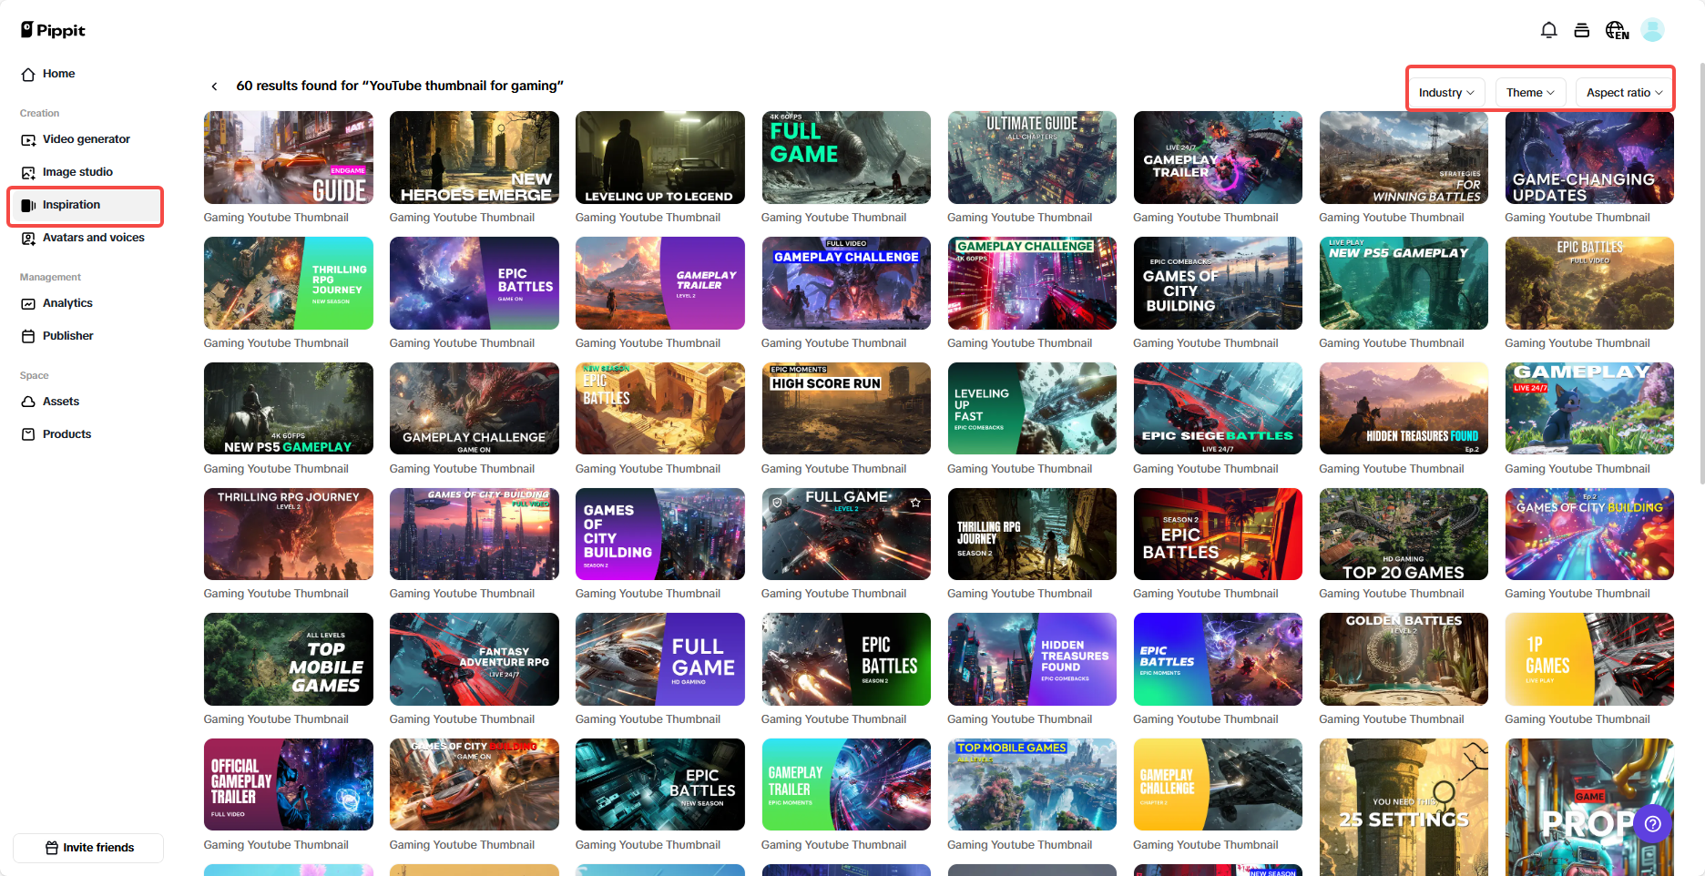Click the Video generator icon
The width and height of the screenshot is (1705, 876).
point(28,140)
